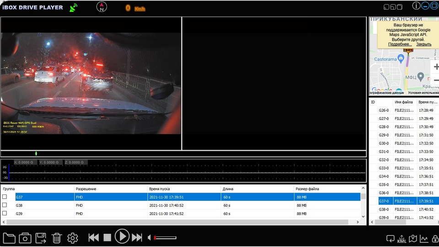
Task: Sort by the Размер файла column header
Action: (x=327, y=189)
